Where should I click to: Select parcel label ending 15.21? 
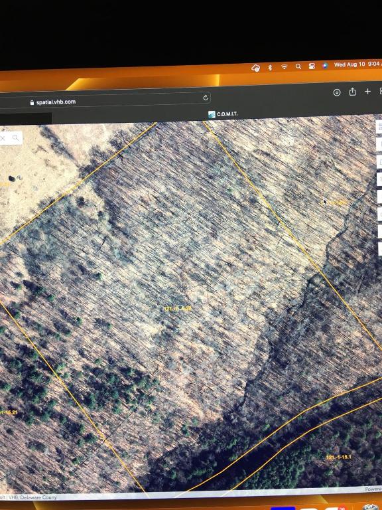tap(9, 412)
